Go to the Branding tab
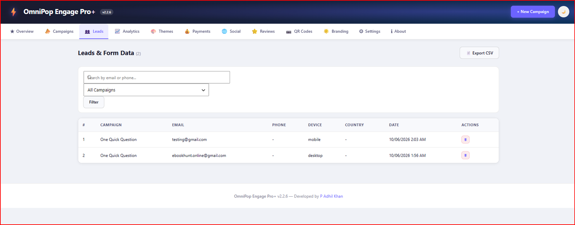 tap(336, 32)
